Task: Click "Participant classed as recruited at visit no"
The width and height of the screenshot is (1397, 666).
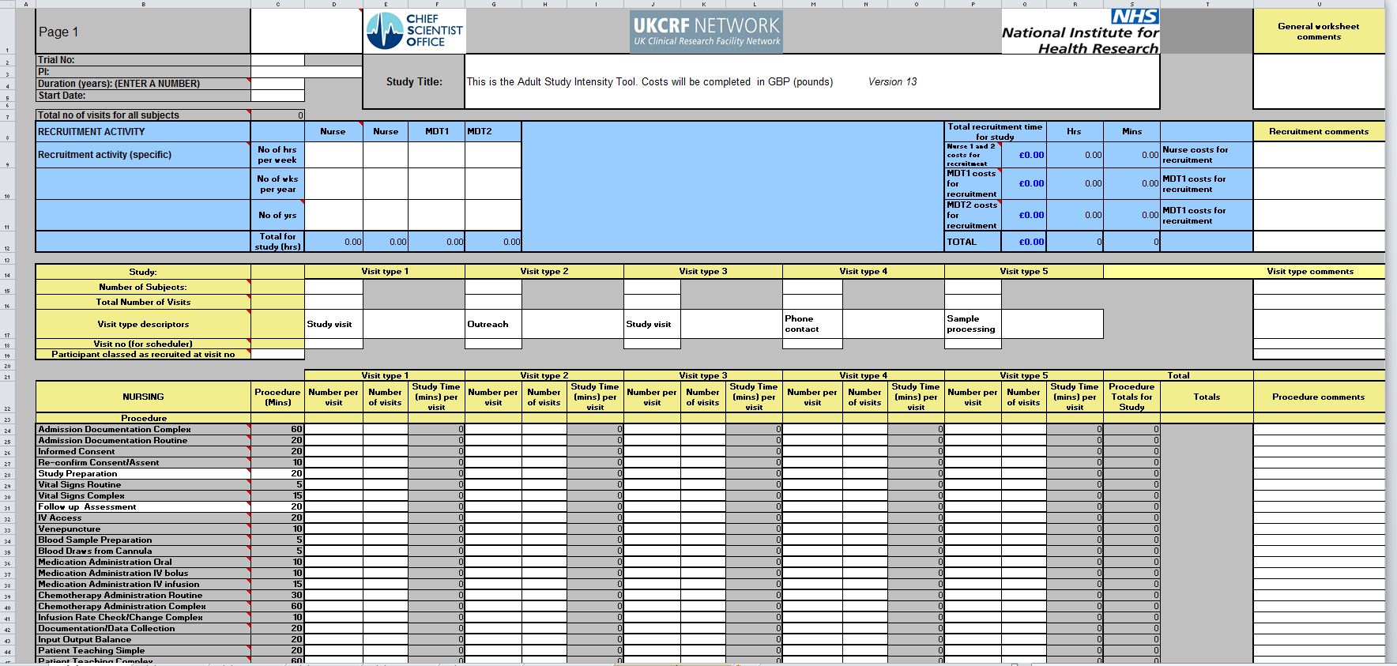Action: (143, 354)
